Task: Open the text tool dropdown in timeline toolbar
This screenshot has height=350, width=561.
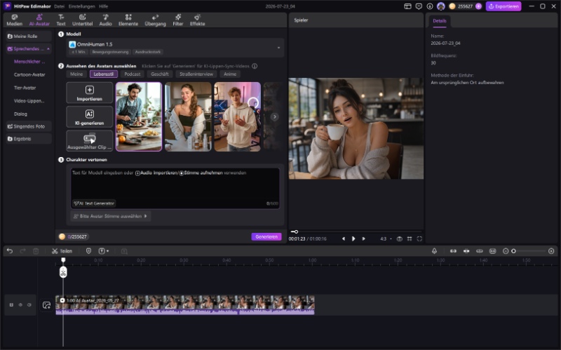Action: [104, 251]
